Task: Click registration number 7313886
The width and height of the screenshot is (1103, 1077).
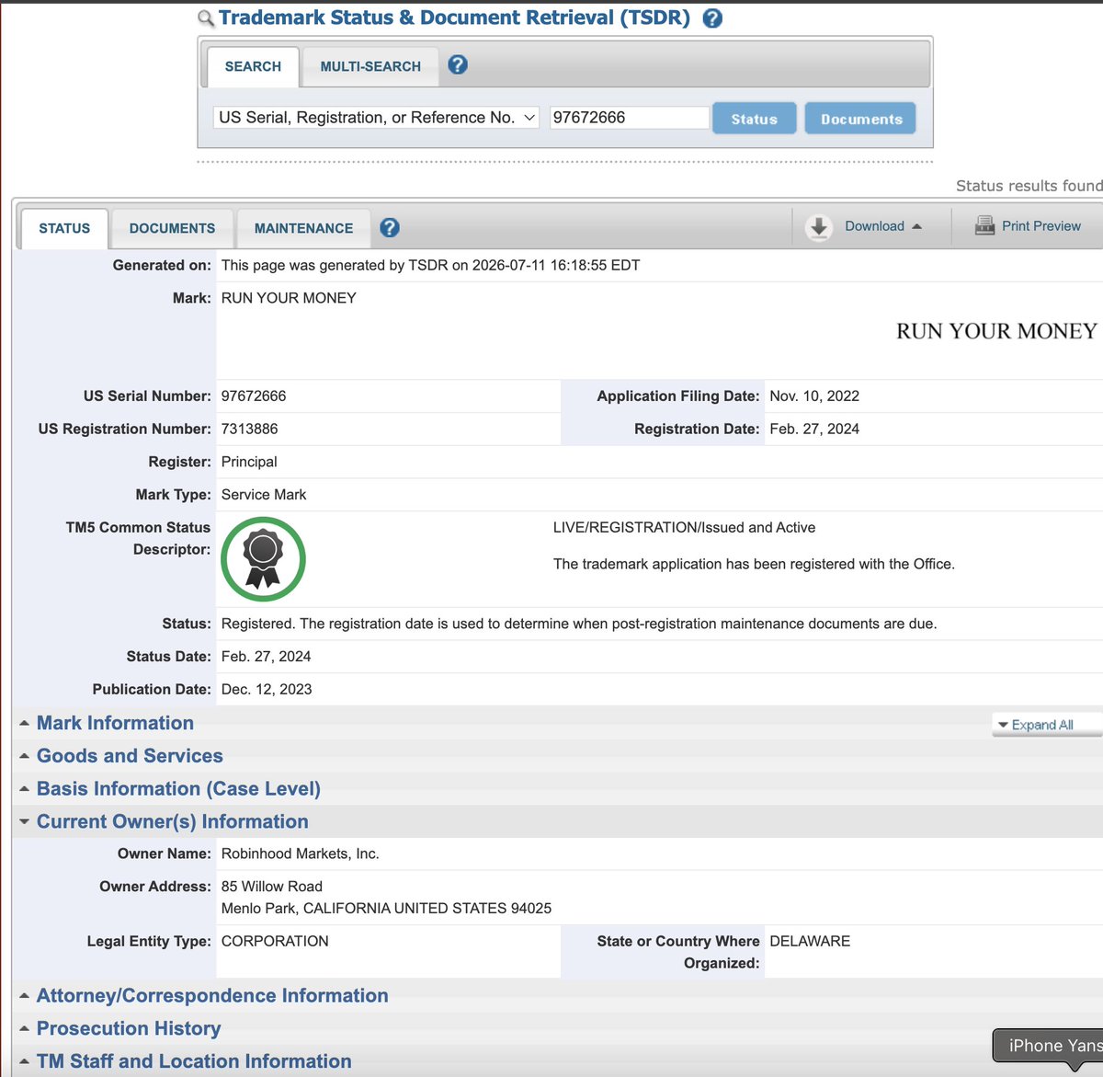Action: coord(249,430)
